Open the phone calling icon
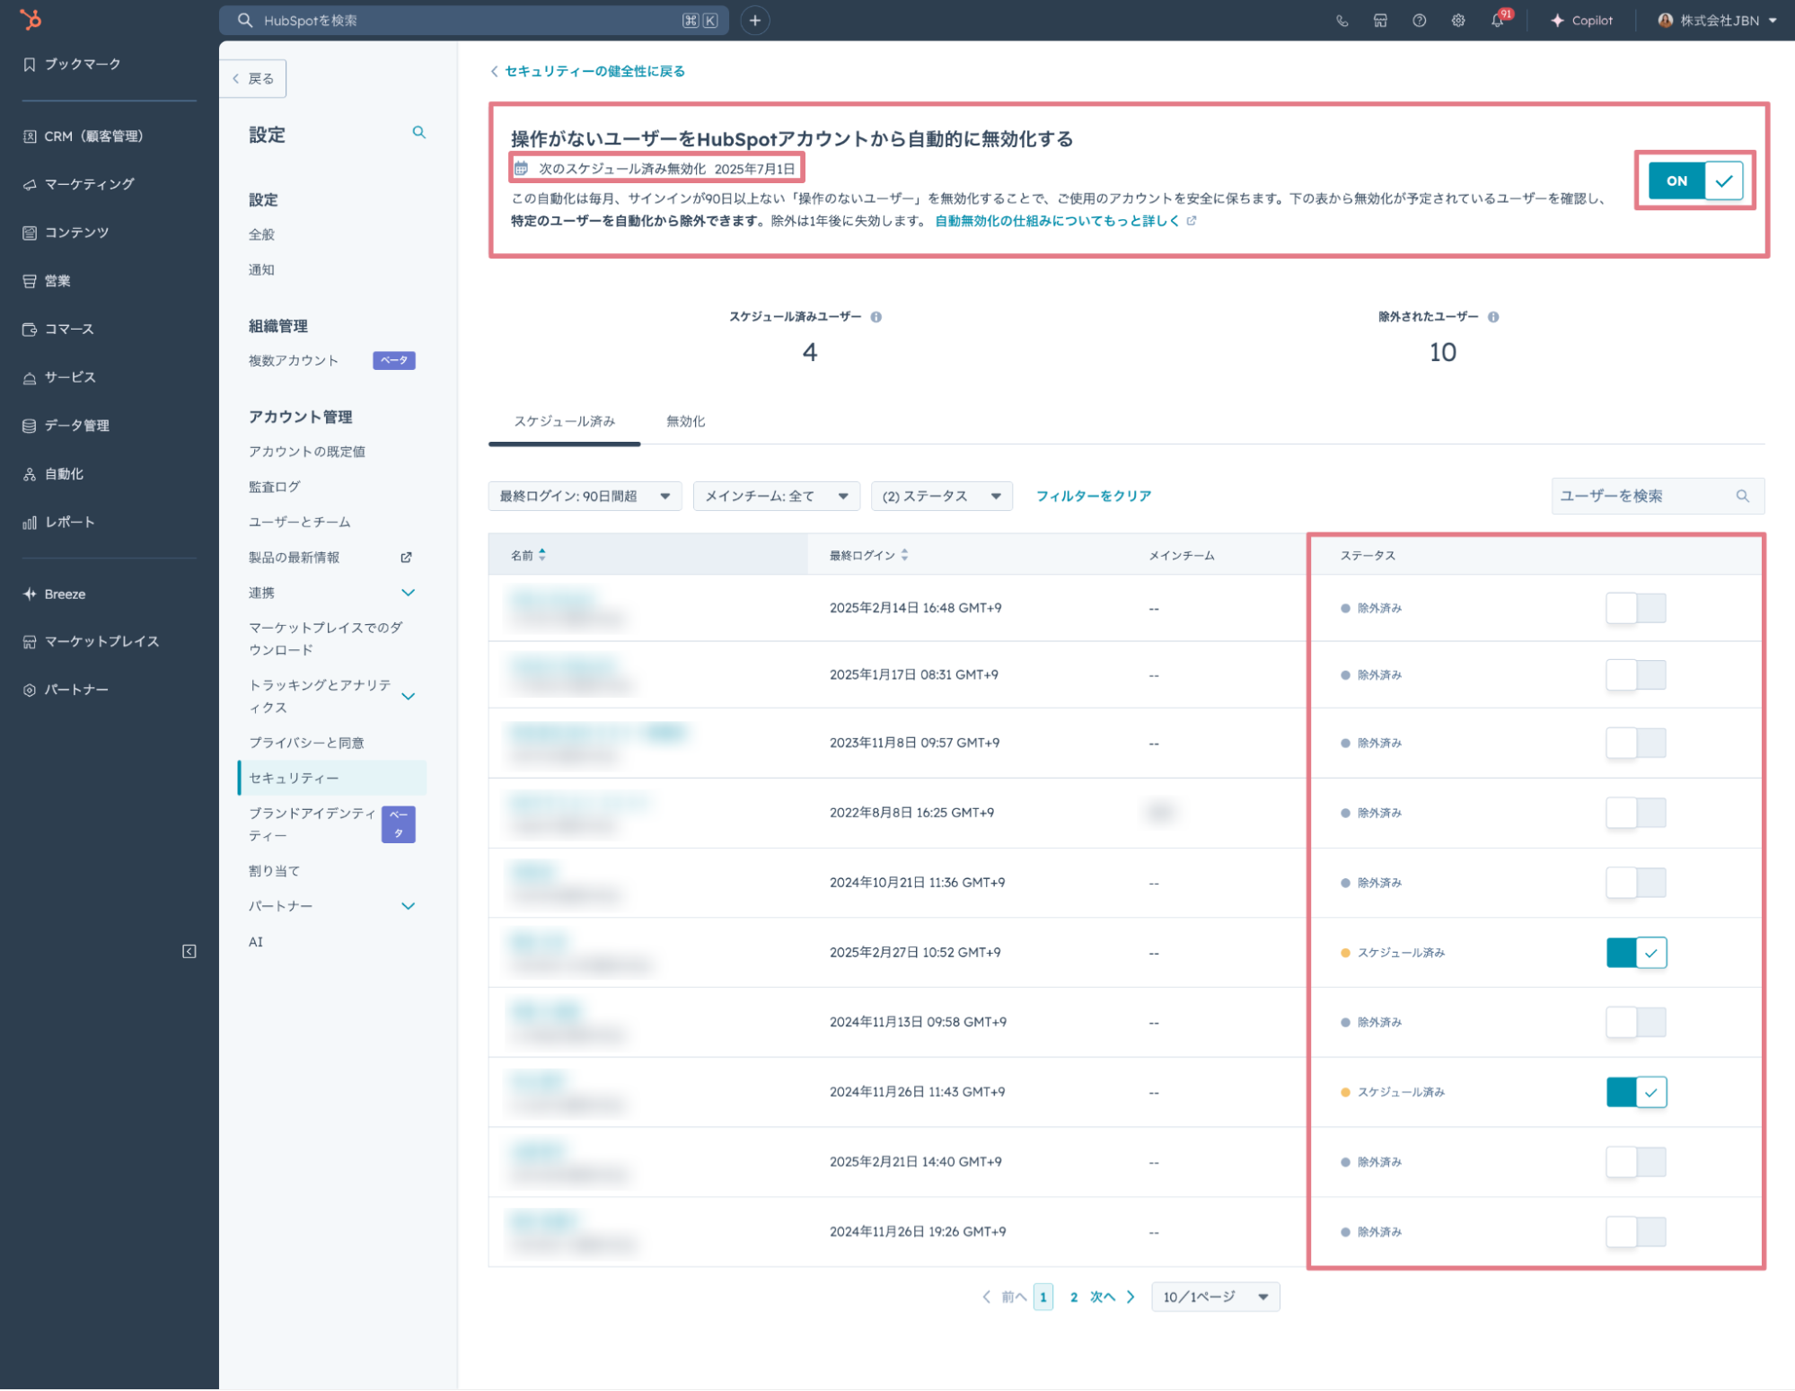This screenshot has height=1391, width=1795. coord(1342,21)
